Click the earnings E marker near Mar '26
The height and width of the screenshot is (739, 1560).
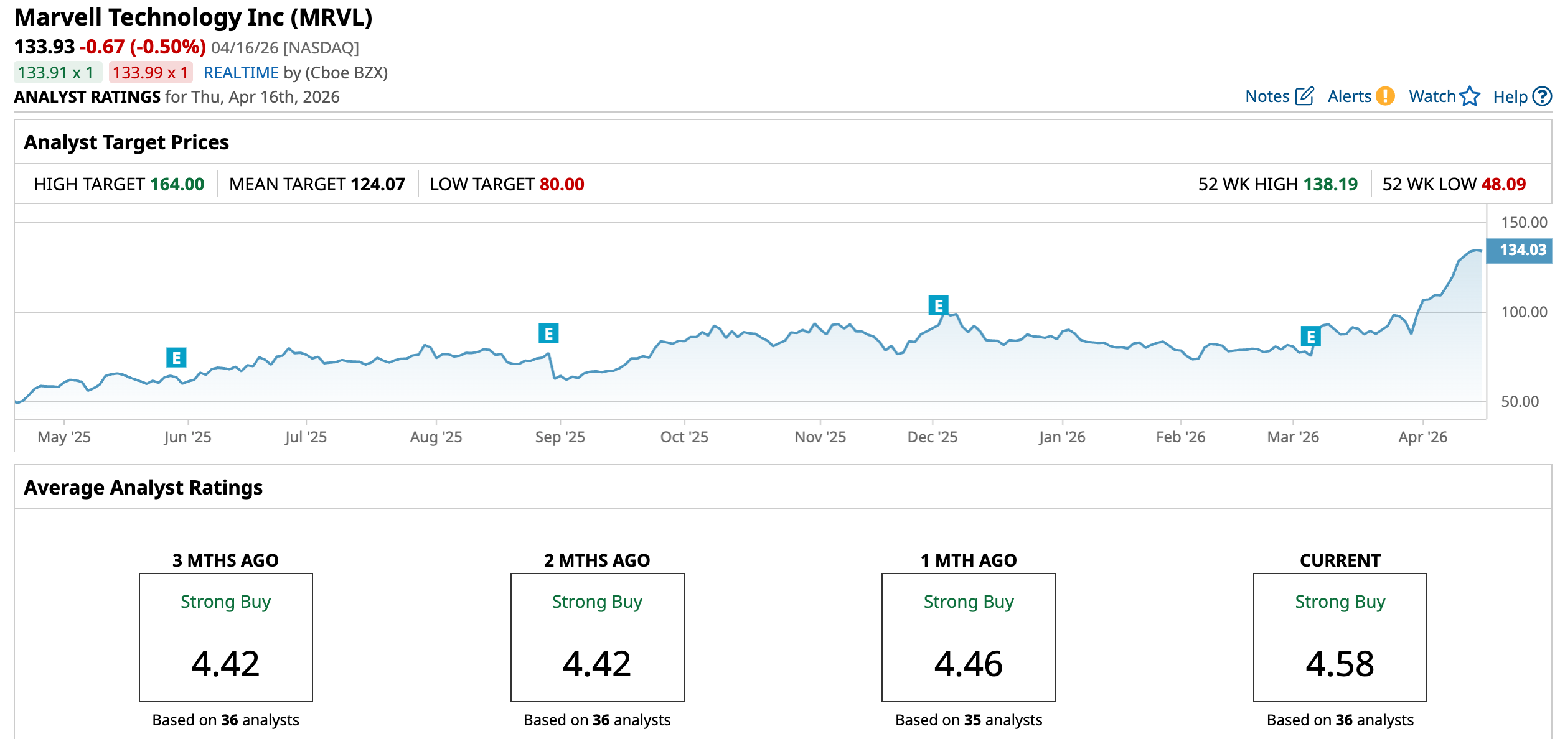(x=1311, y=336)
